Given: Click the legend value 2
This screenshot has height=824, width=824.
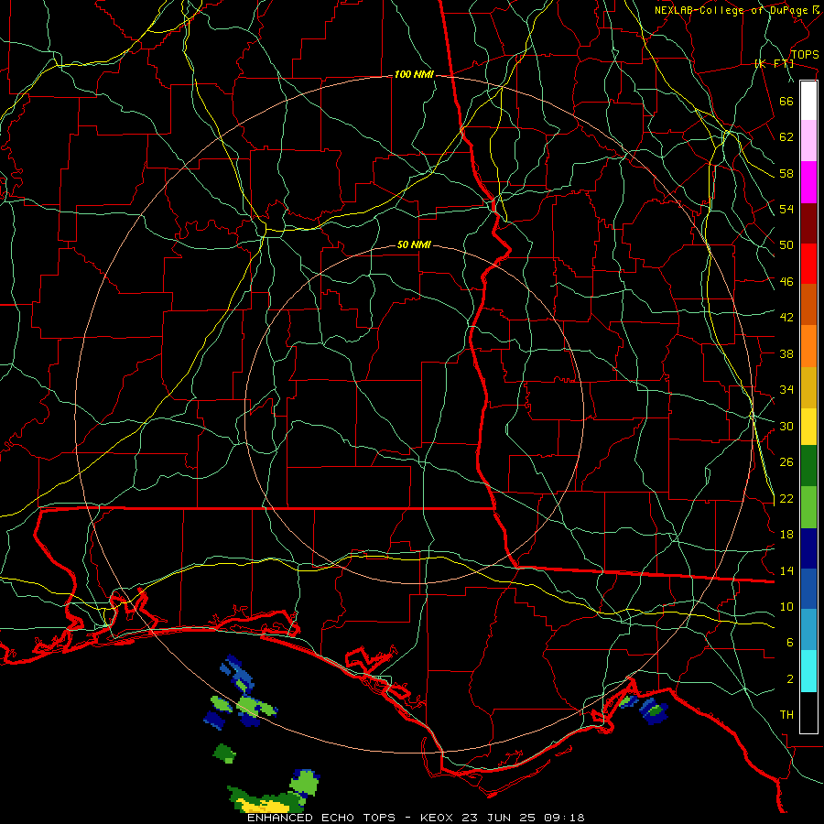Looking at the screenshot, I should (x=790, y=678).
